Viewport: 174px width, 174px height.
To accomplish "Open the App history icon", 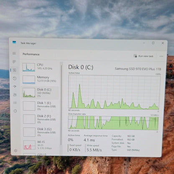I will click(x=15, y=79).
